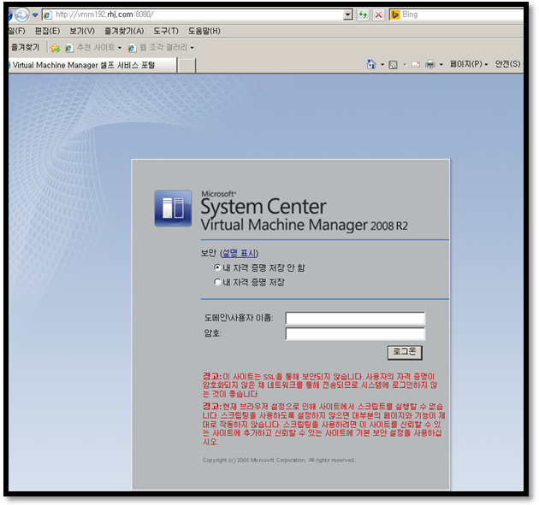Select the Virtual Machine Manager 셀프 서비스 포털 tab

coord(92,65)
